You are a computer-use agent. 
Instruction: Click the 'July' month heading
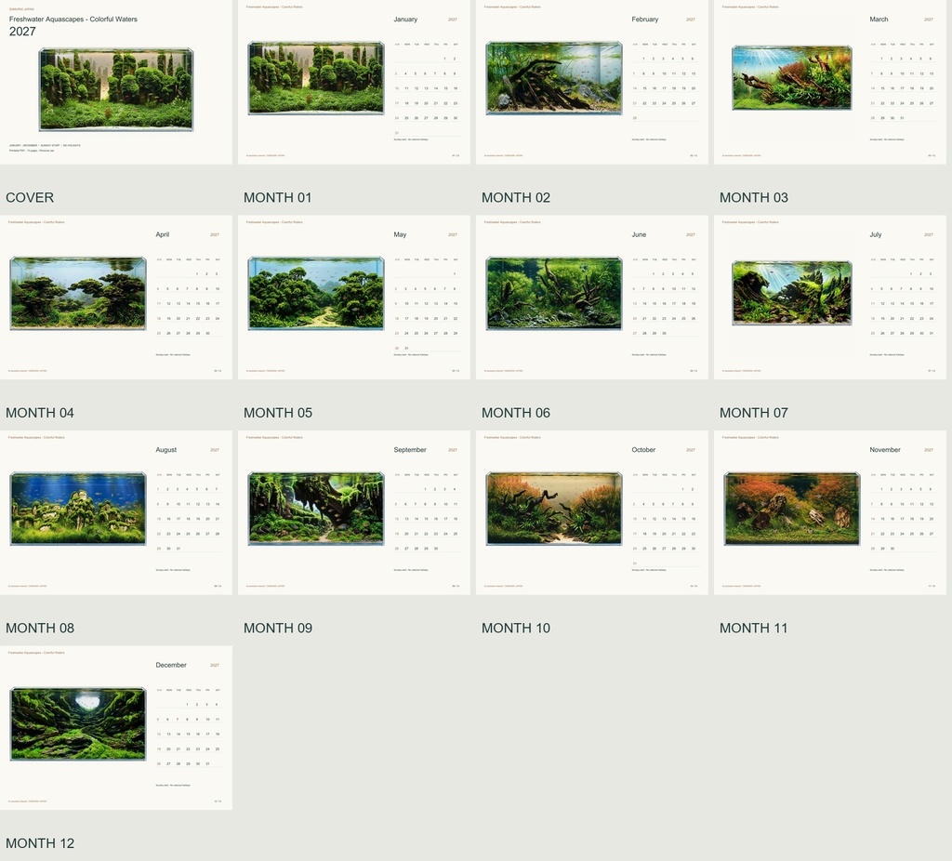point(875,234)
